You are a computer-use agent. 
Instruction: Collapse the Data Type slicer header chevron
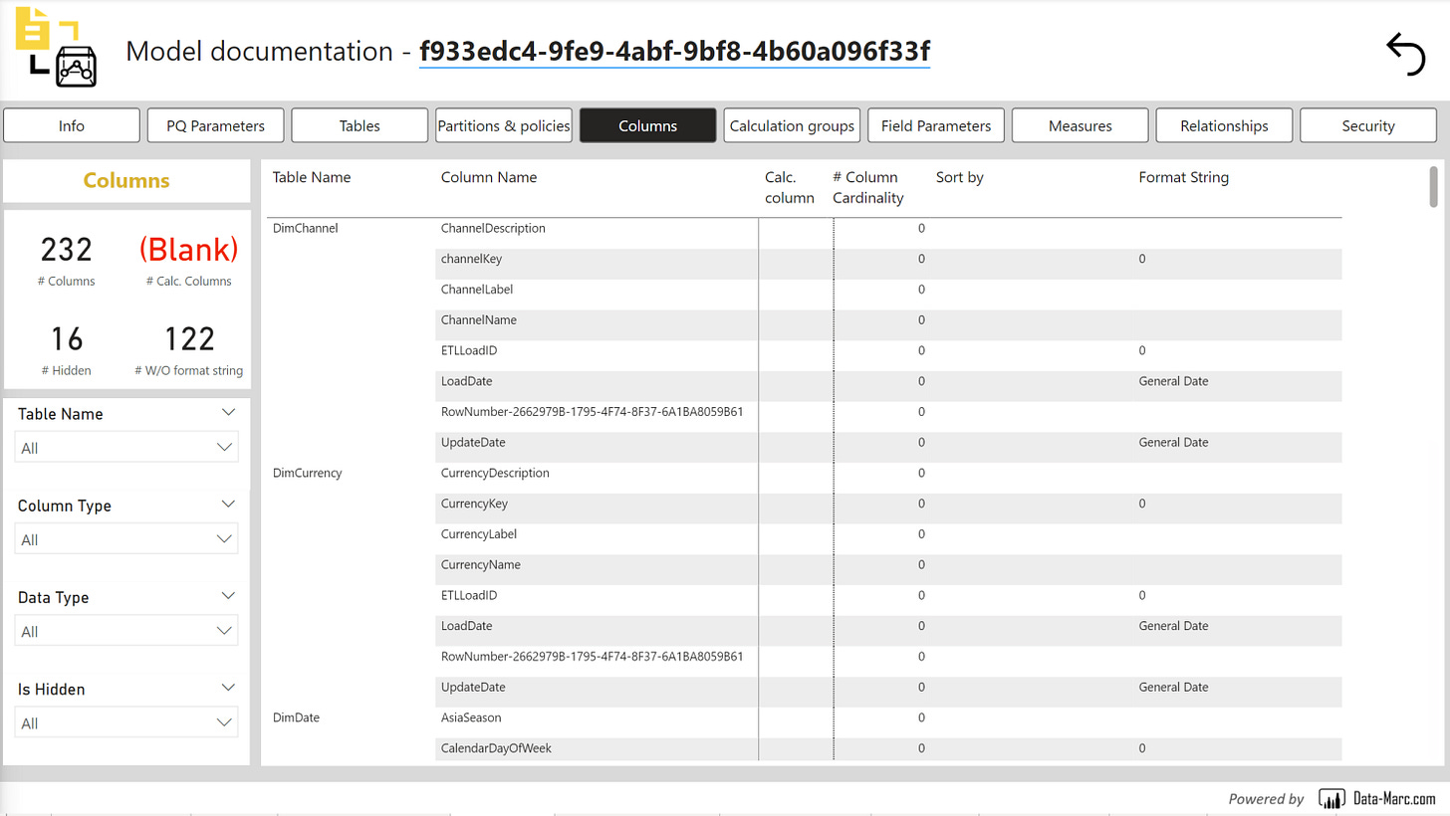228,595
